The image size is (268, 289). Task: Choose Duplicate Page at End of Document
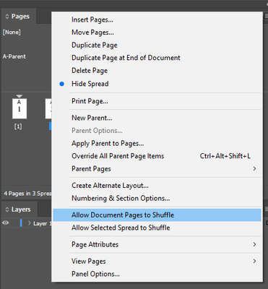157,58
